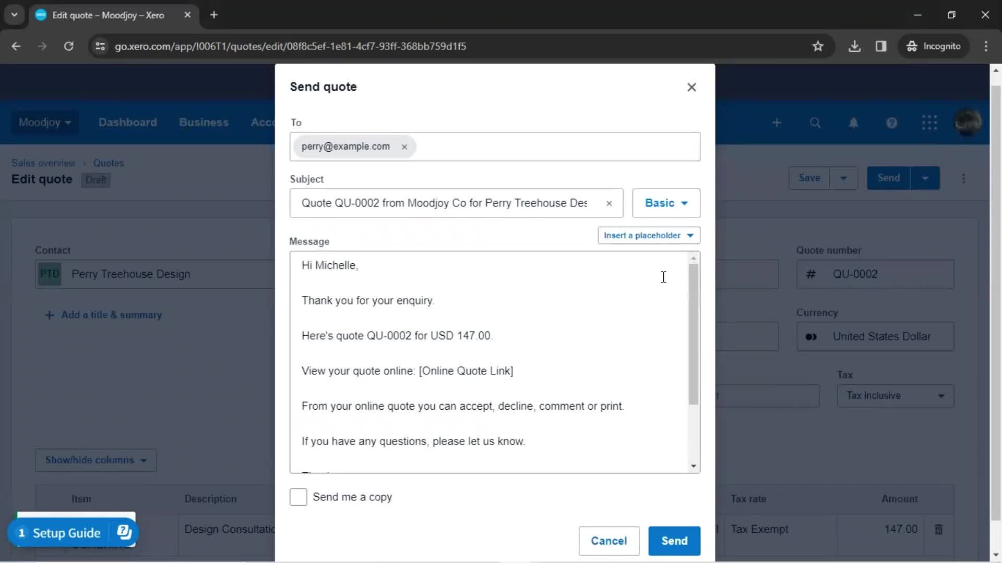The image size is (1002, 563).
Task: Open the help question mark icon
Action: 891,123
